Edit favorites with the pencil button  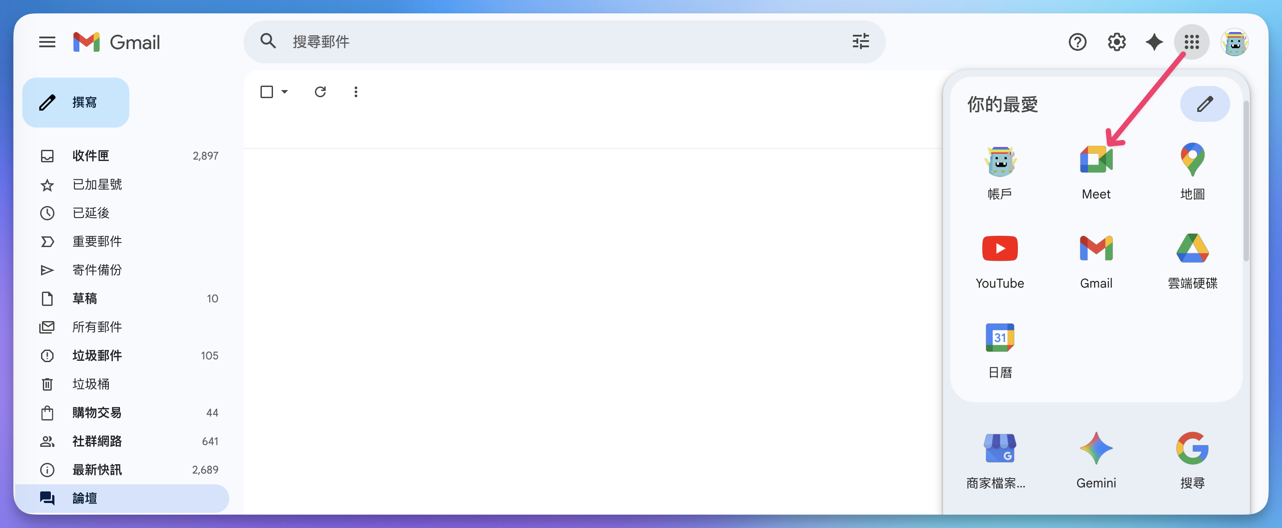(1204, 104)
